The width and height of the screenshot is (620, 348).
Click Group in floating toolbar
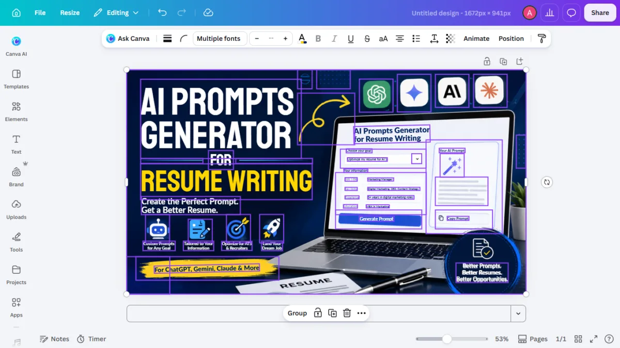click(x=297, y=313)
